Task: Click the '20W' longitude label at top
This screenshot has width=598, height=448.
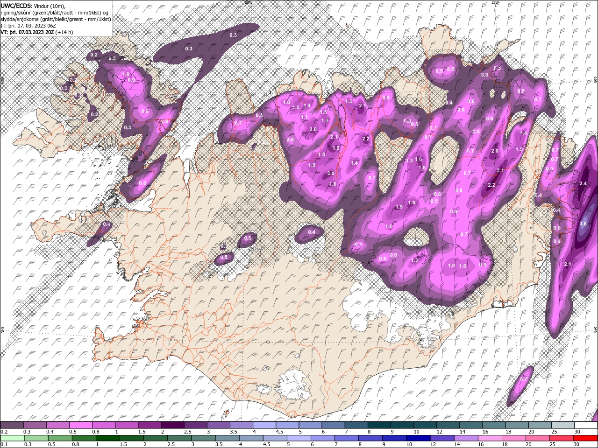Action: pos(248,2)
